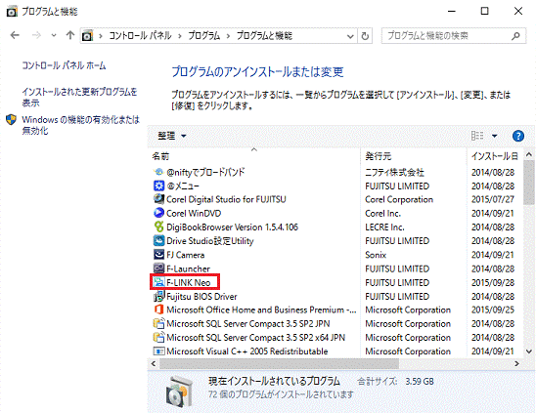Click the Drive Studio設定Utility icon
This screenshot has height=413, width=536.
158,240
